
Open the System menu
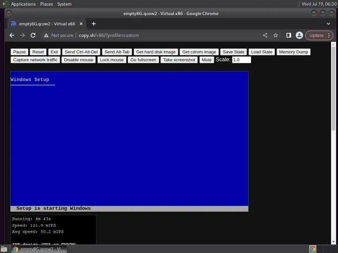coord(64,4)
